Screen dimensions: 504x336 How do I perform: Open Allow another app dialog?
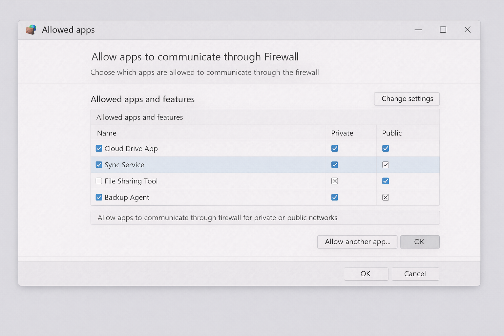[x=357, y=242]
